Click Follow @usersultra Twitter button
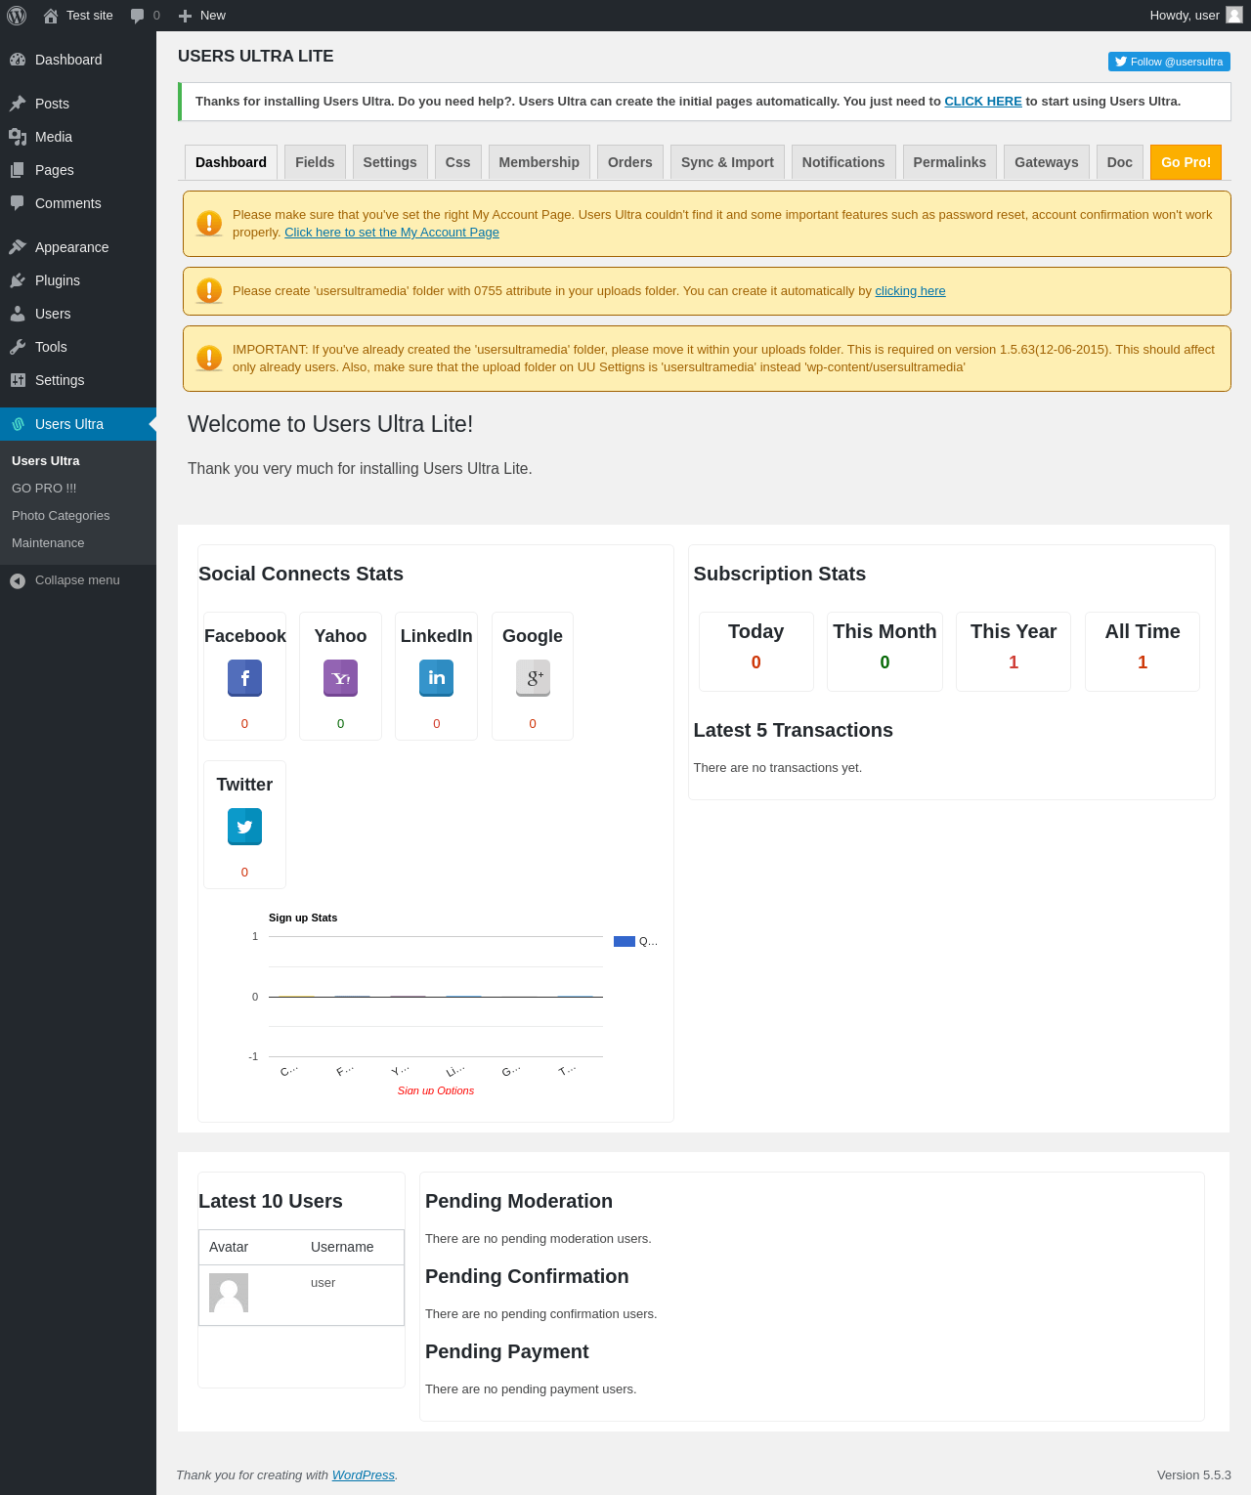1251x1495 pixels. (1169, 62)
